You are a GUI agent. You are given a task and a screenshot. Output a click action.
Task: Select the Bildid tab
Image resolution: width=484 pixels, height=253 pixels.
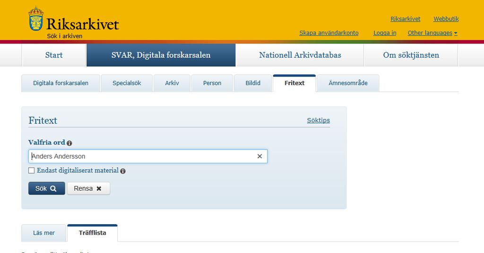pos(253,83)
